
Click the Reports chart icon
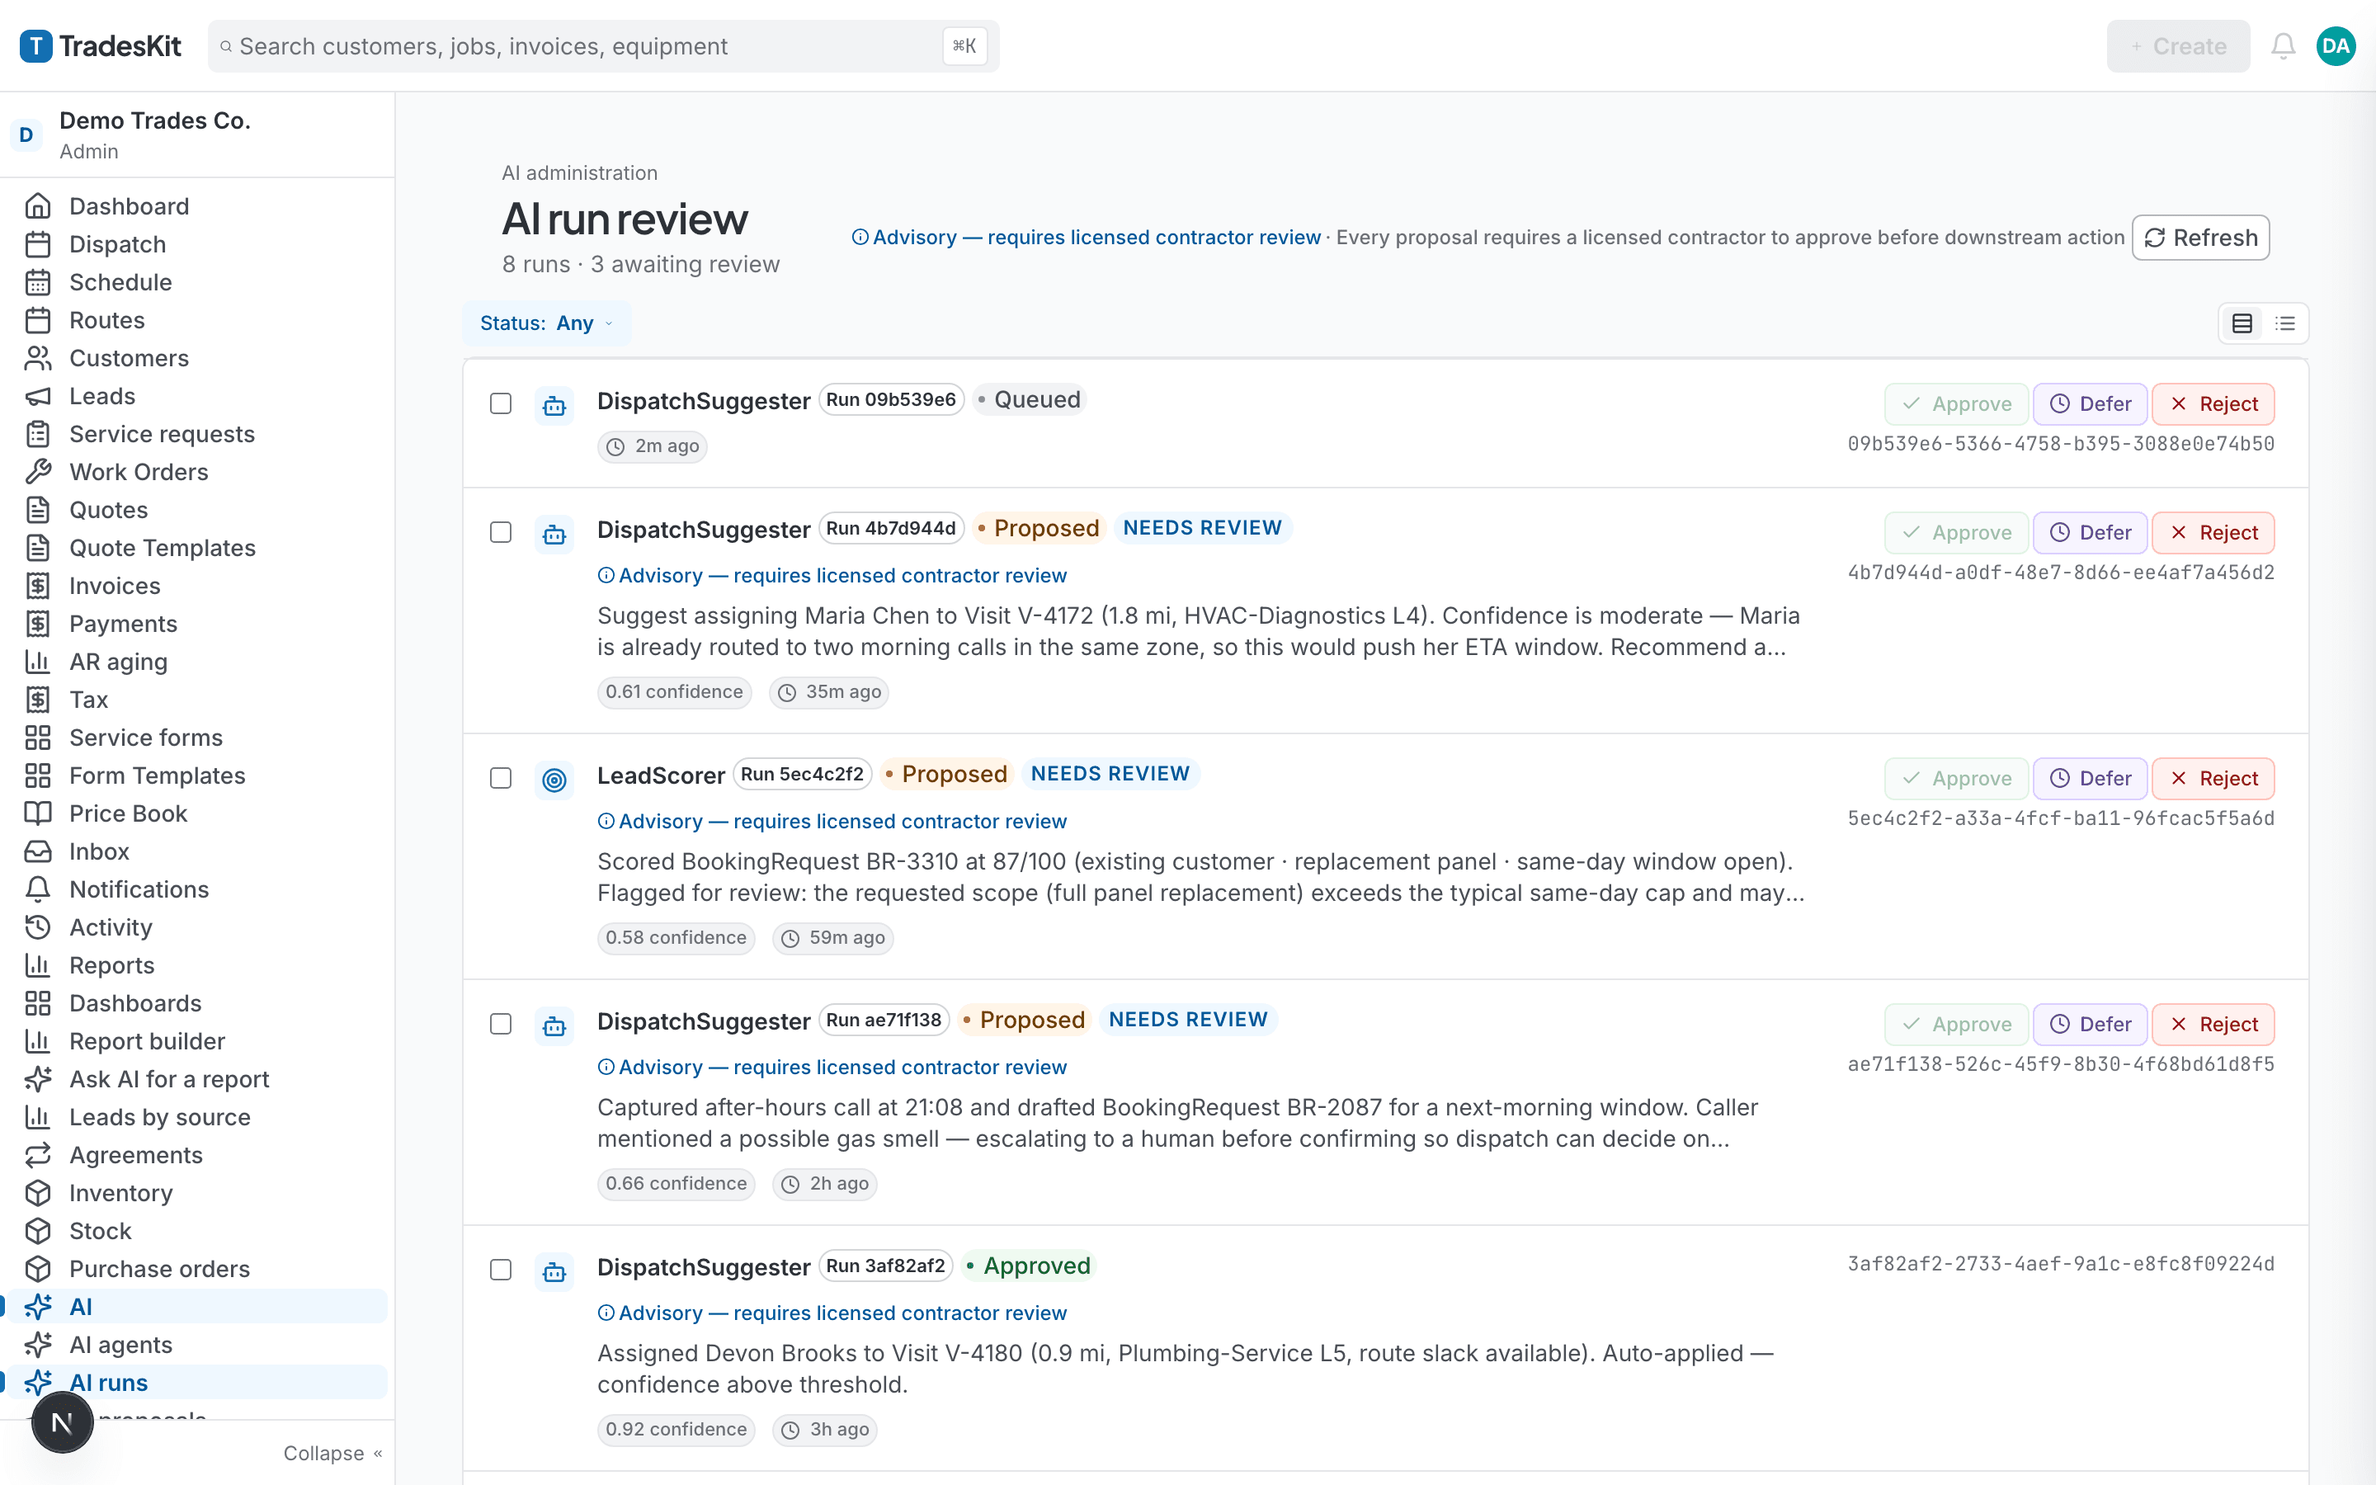point(37,965)
